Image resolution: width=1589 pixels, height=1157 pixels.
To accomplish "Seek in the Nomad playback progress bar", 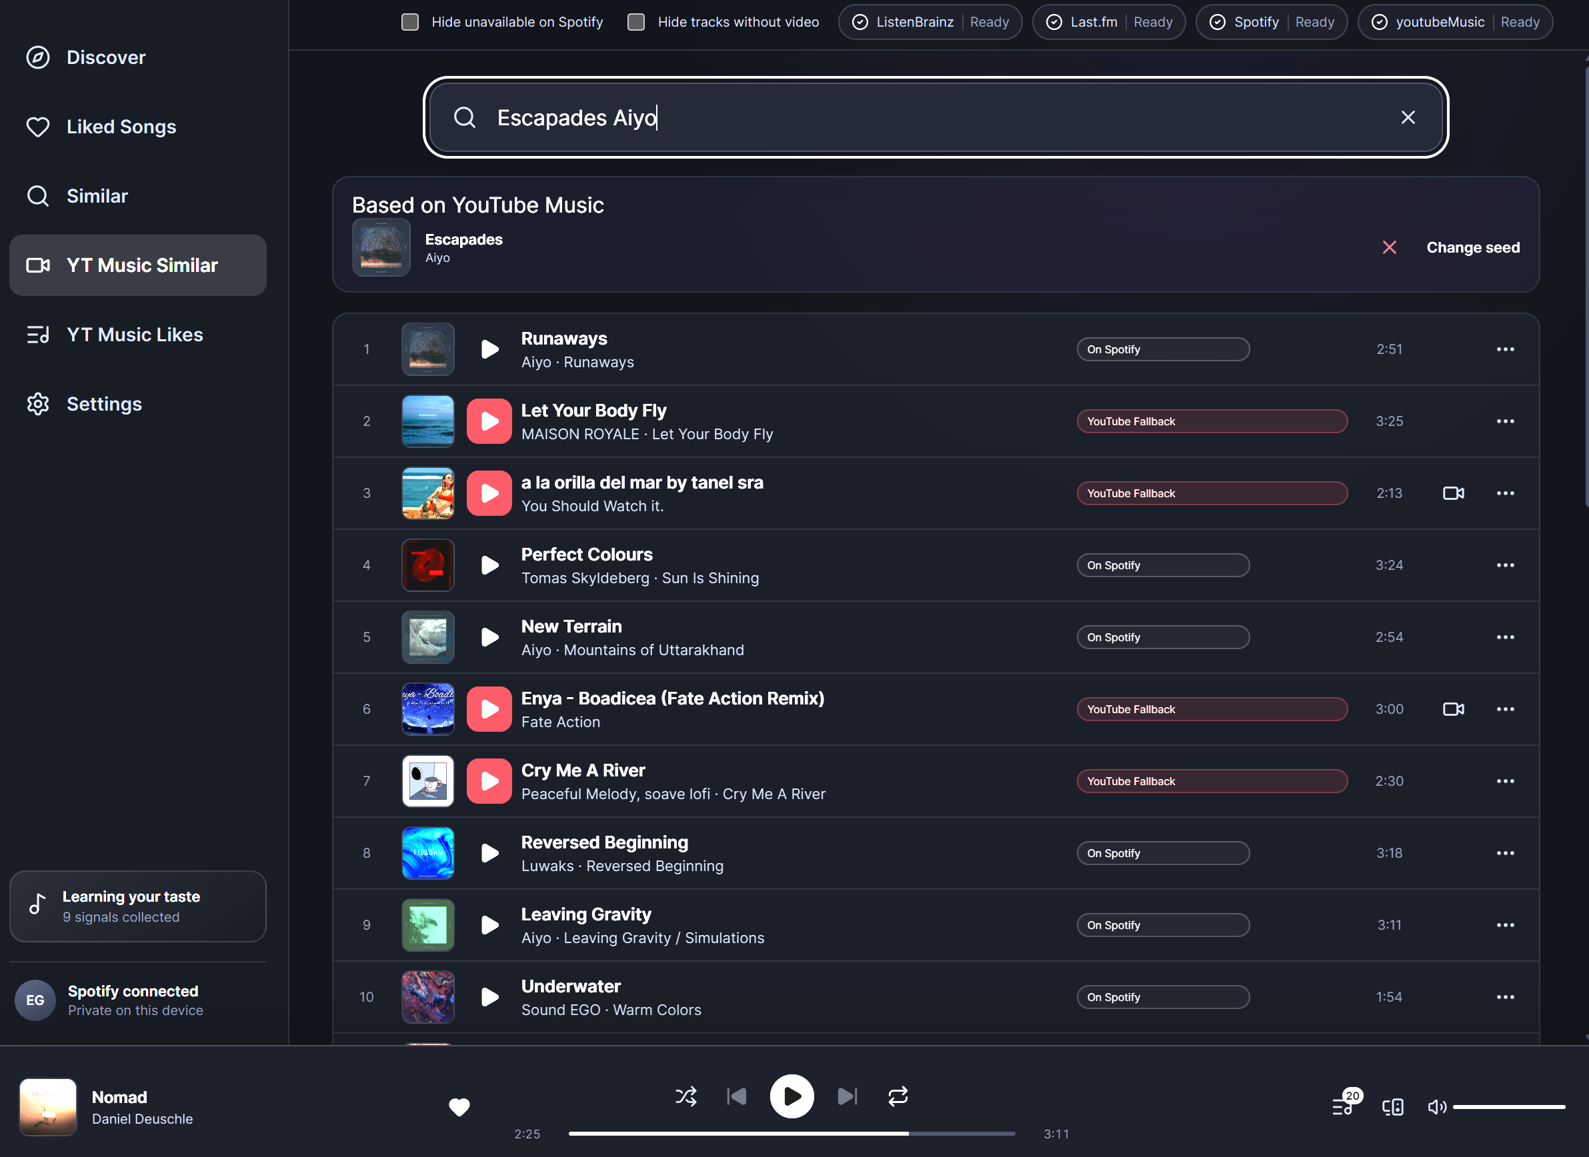I will tap(791, 1134).
